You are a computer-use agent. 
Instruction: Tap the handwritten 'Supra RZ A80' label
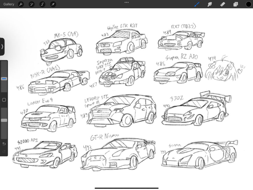point(182,57)
